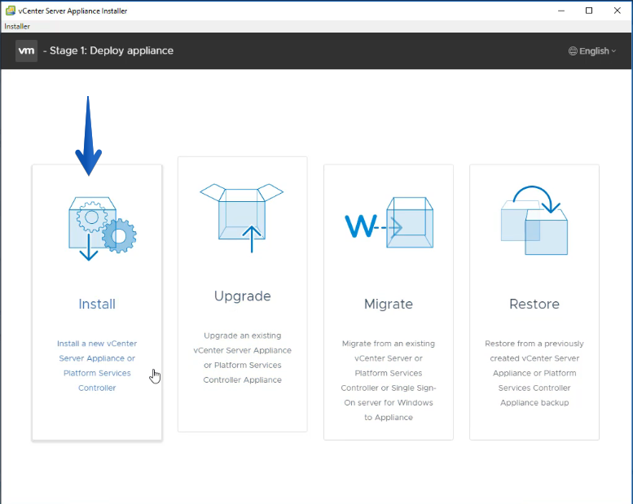
Task: Select the Restore heading
Action: point(534,304)
